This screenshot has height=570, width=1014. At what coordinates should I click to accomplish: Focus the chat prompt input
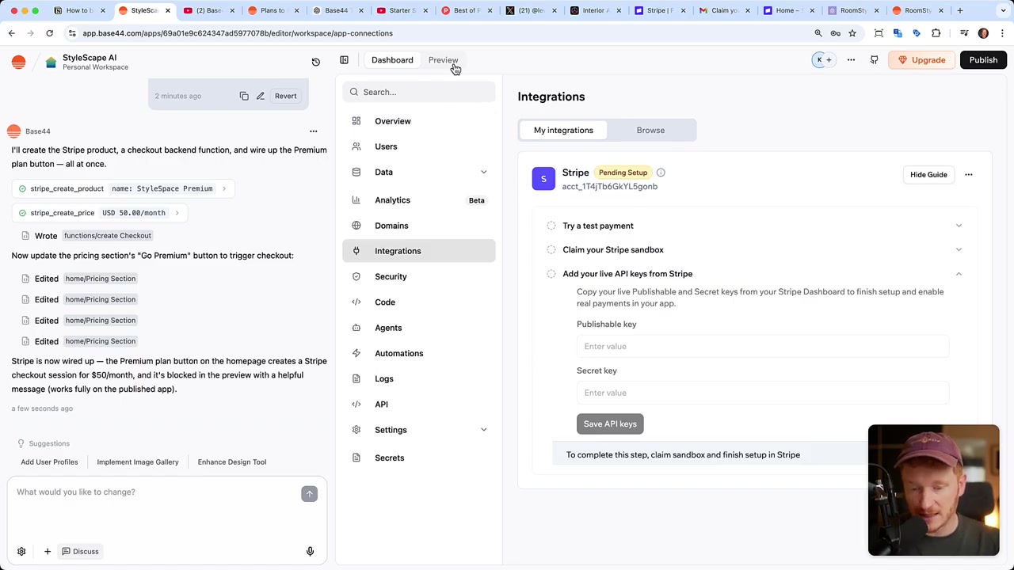click(x=155, y=492)
